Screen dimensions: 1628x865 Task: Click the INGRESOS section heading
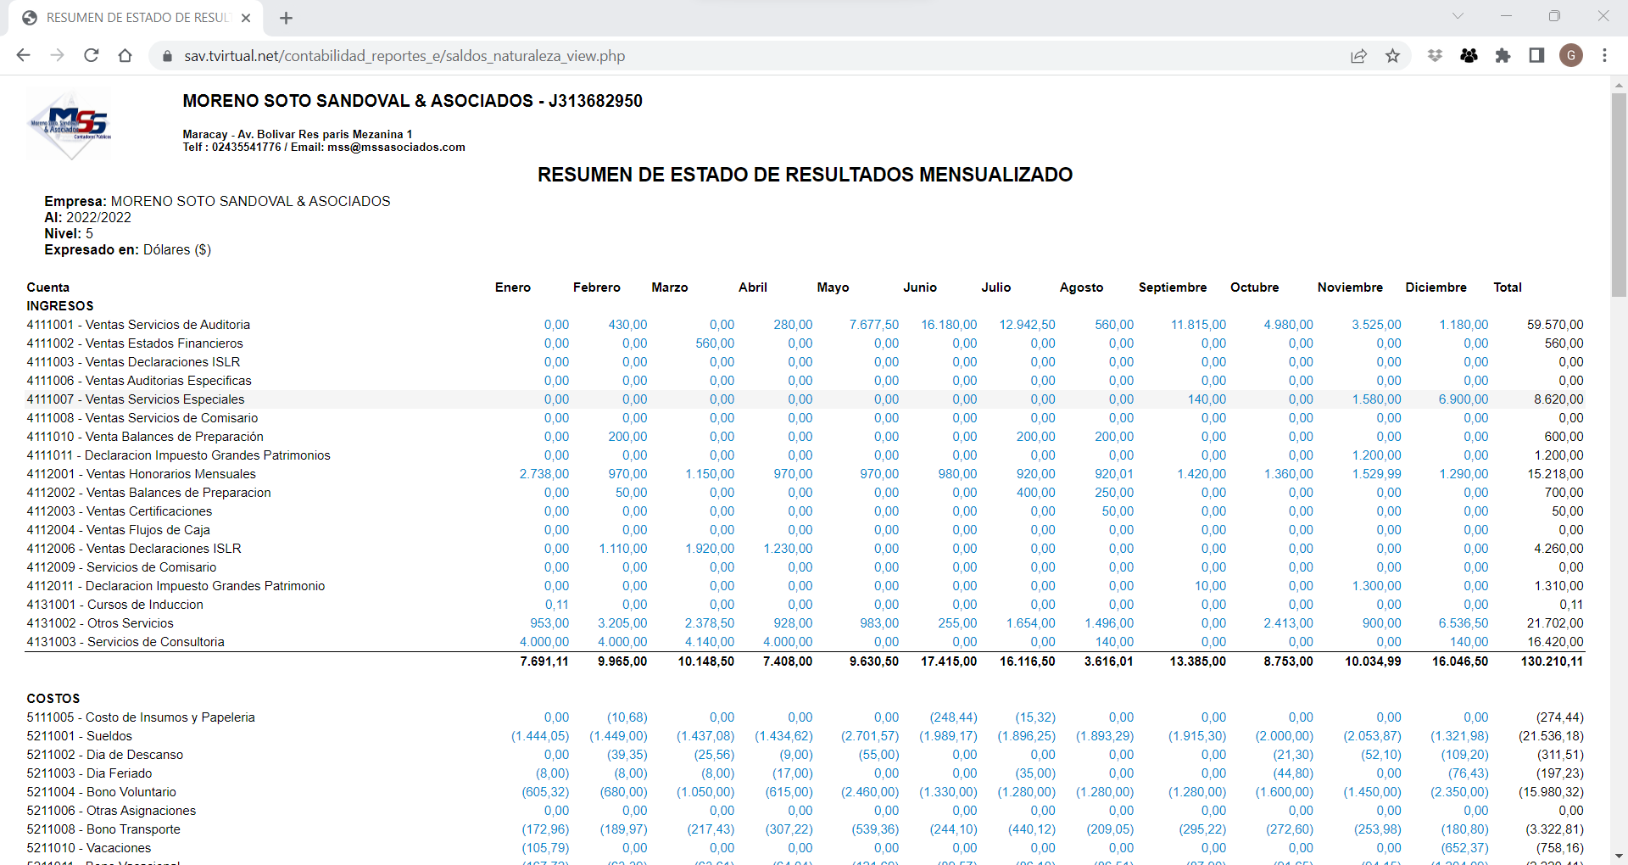tap(60, 306)
